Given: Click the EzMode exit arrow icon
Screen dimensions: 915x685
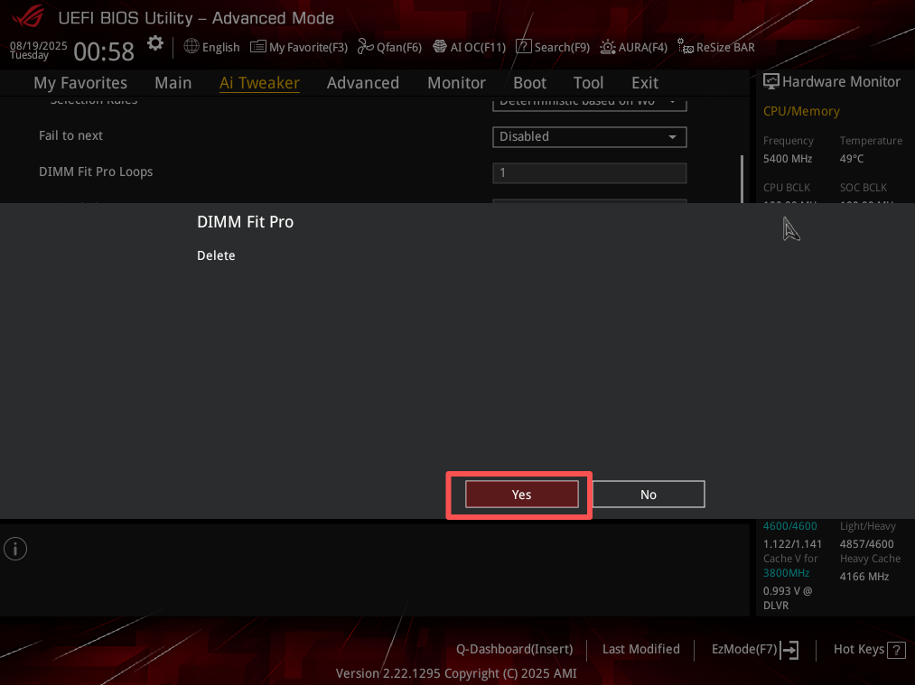Looking at the screenshot, I should [x=789, y=649].
